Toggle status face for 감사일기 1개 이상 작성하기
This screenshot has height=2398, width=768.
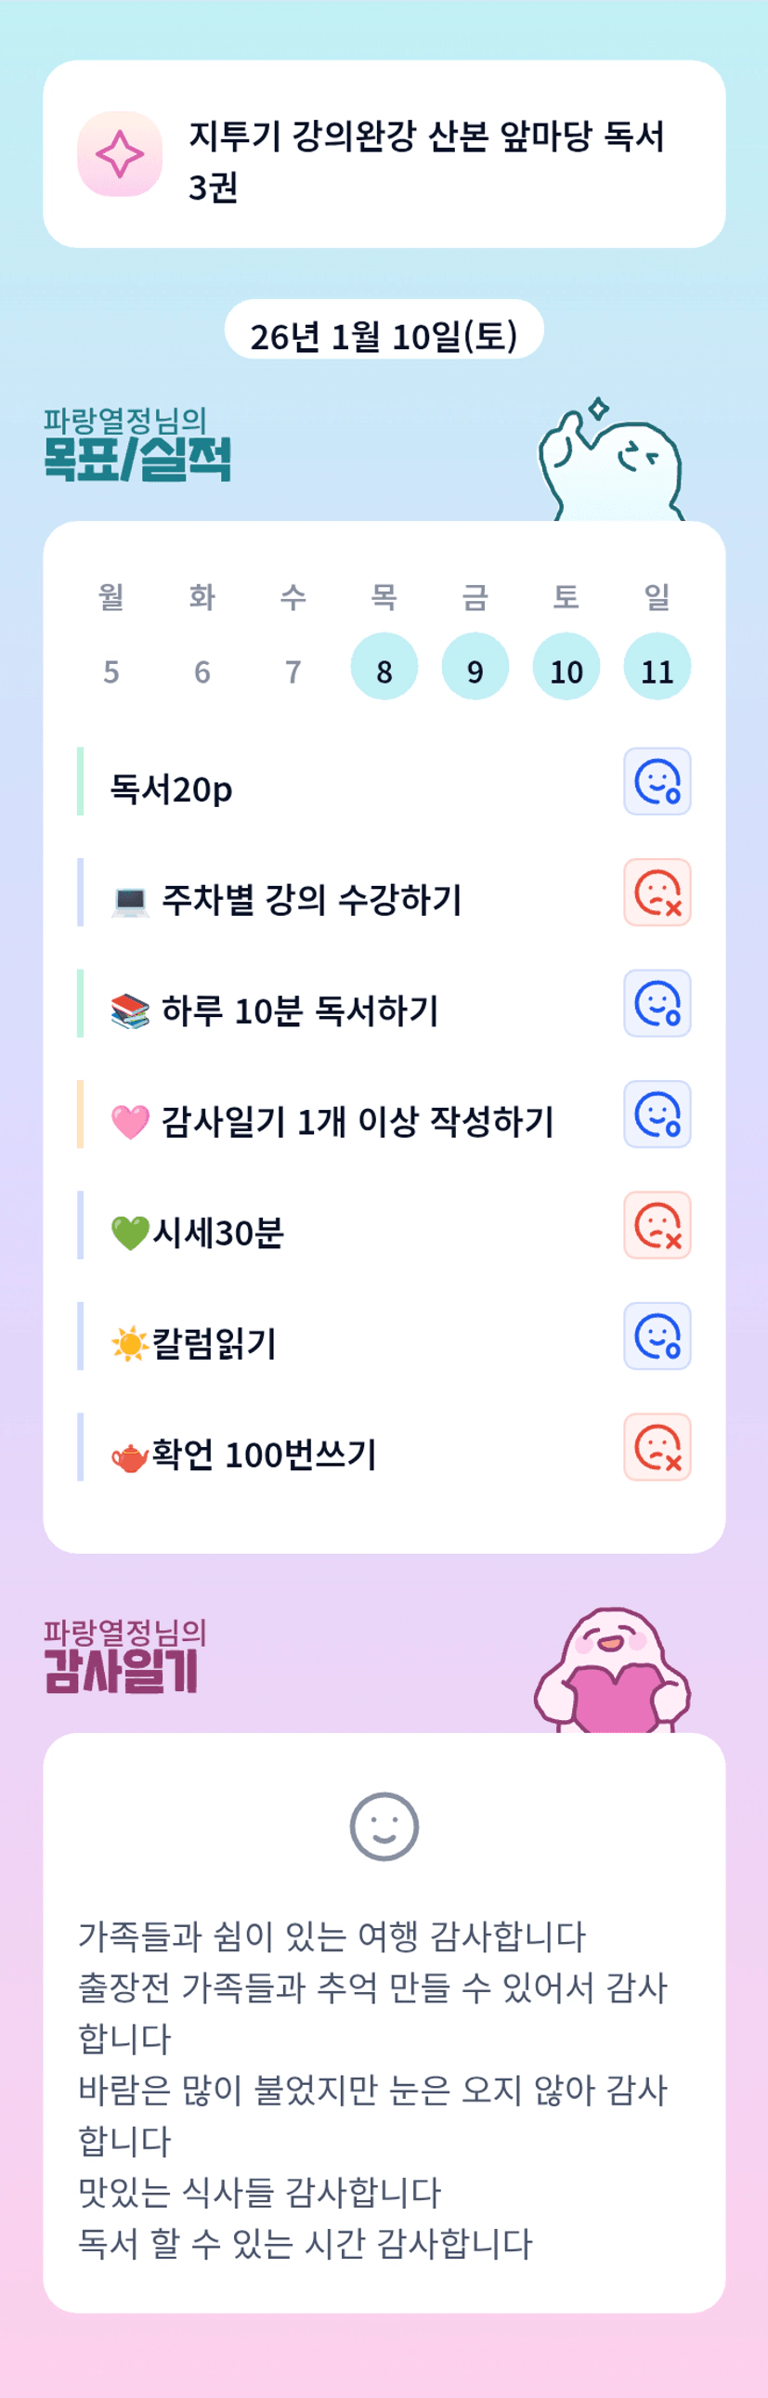click(x=657, y=1114)
